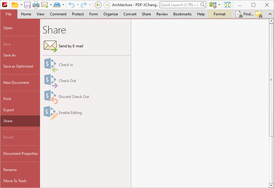274x188 pixels.
Task: Discard Check Out of the document
Action: [74, 96]
